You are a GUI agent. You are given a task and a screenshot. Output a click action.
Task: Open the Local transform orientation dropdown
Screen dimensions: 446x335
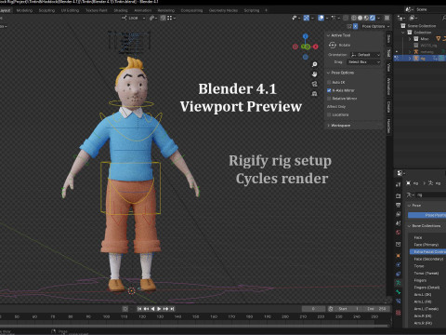[133, 18]
